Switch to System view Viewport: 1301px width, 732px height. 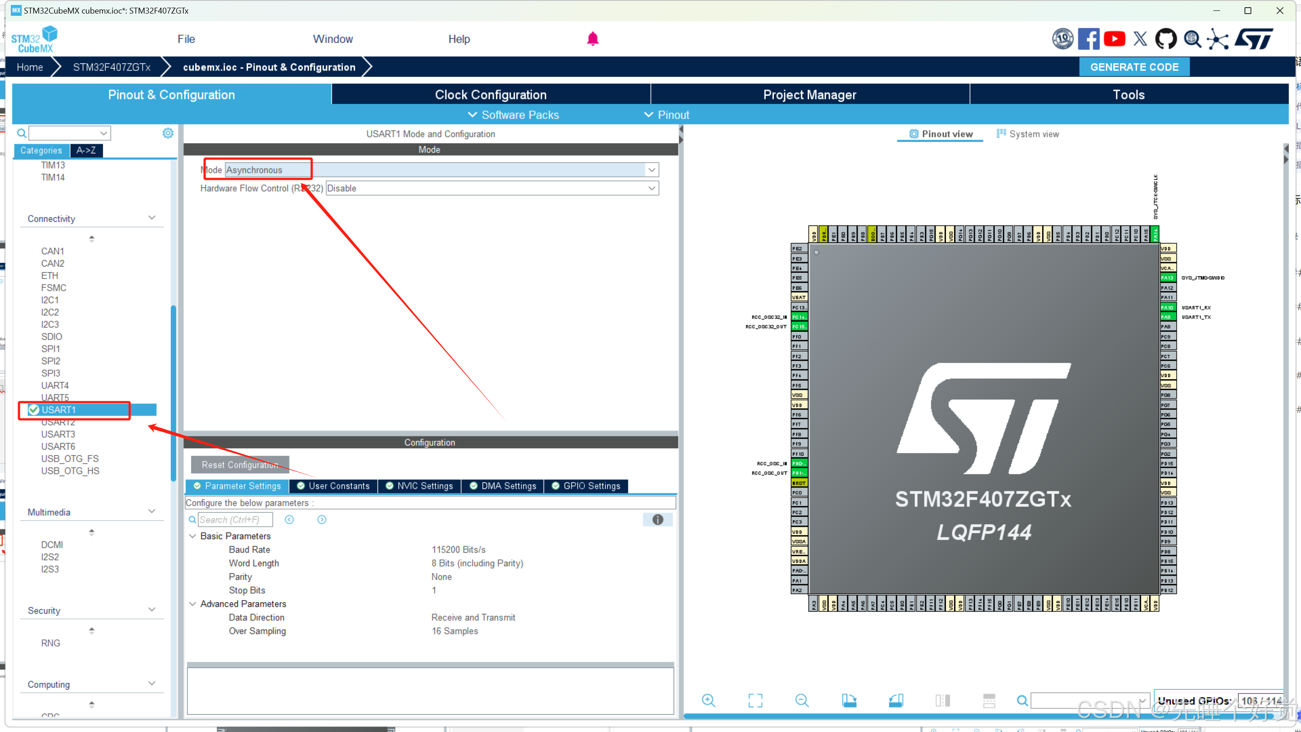[1027, 134]
